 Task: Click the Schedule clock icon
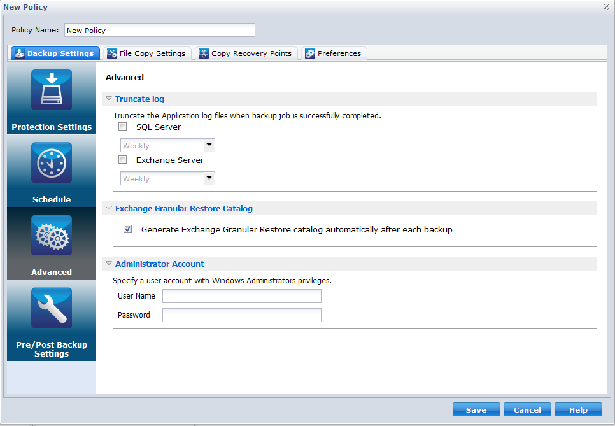coord(51,162)
